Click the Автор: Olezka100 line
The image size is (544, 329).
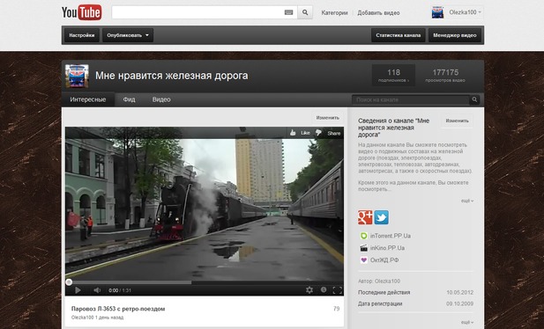(x=379, y=281)
